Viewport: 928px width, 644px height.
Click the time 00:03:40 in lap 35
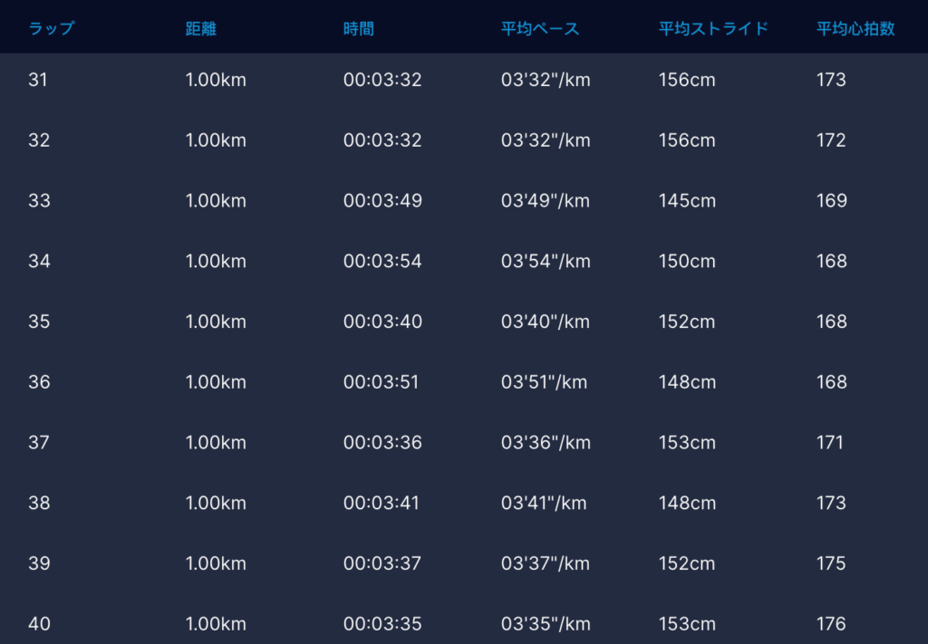[382, 322]
